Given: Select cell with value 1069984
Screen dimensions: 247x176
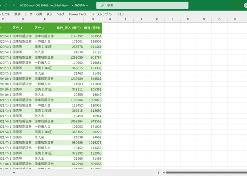Looking at the screenshot, I should pos(70,121).
